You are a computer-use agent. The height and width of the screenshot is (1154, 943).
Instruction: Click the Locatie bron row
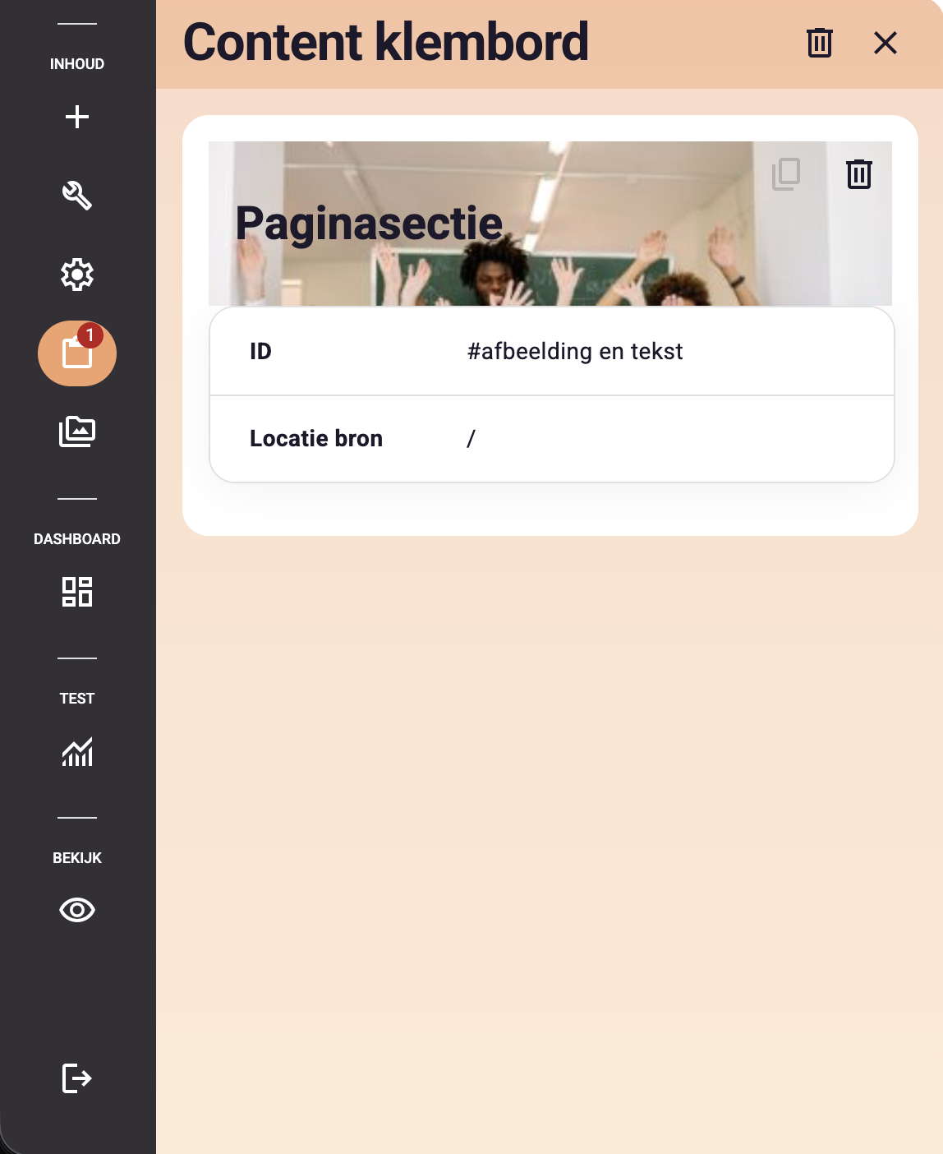(x=552, y=439)
